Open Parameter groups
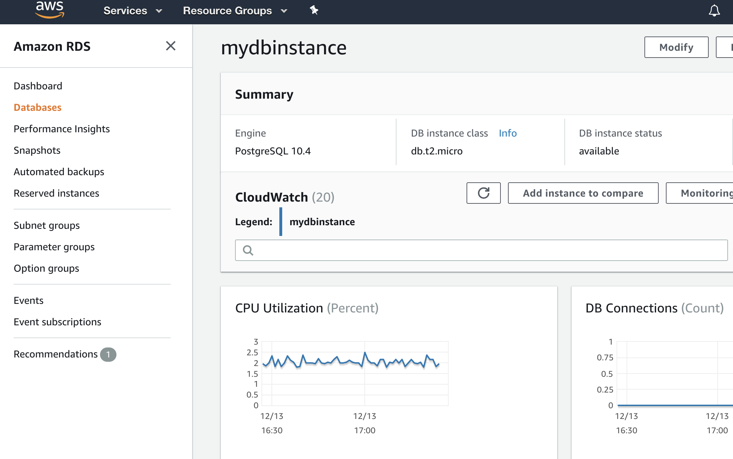The width and height of the screenshot is (733, 459). pyautogui.click(x=54, y=247)
